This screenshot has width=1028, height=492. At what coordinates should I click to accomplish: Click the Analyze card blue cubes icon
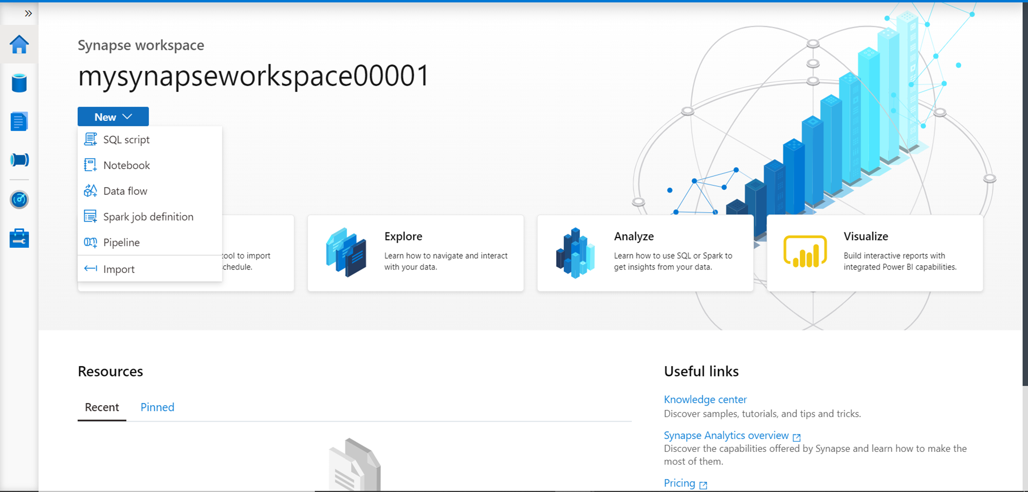[576, 252]
